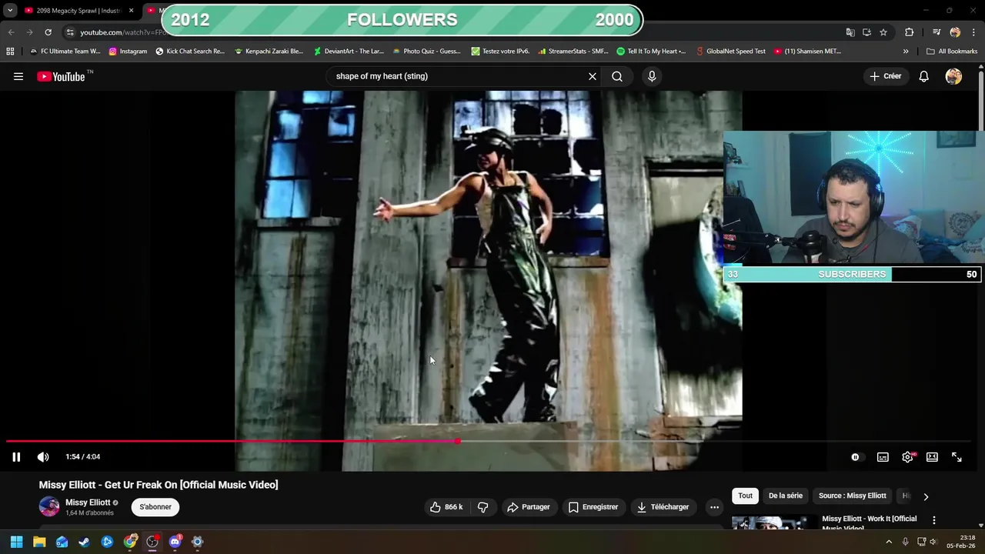Screen dimensions: 985x554
Task: Open the Work It video thumbnail
Action: [773, 522]
